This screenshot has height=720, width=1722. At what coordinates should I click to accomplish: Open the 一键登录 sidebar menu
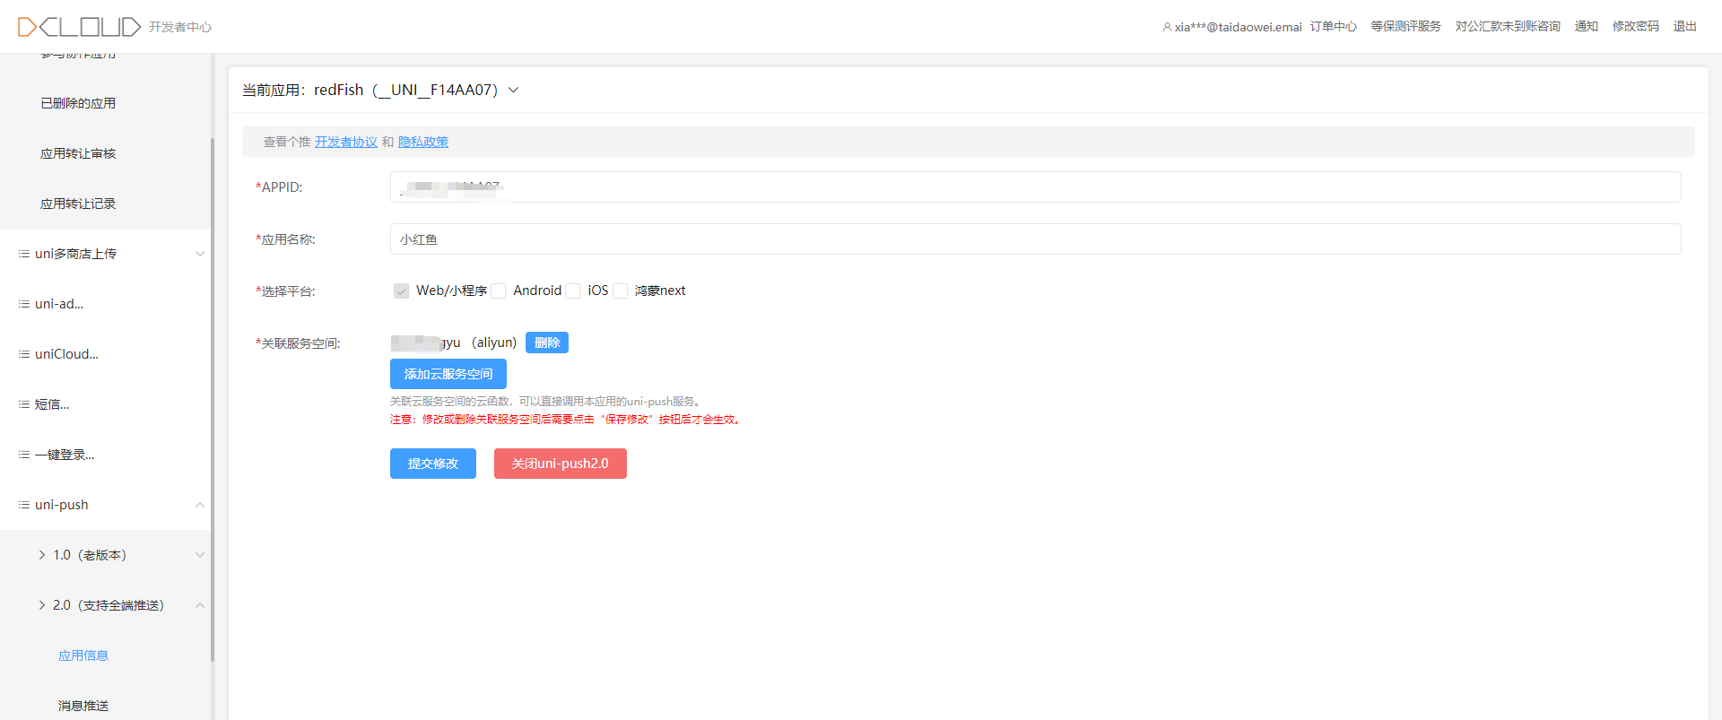tap(65, 455)
